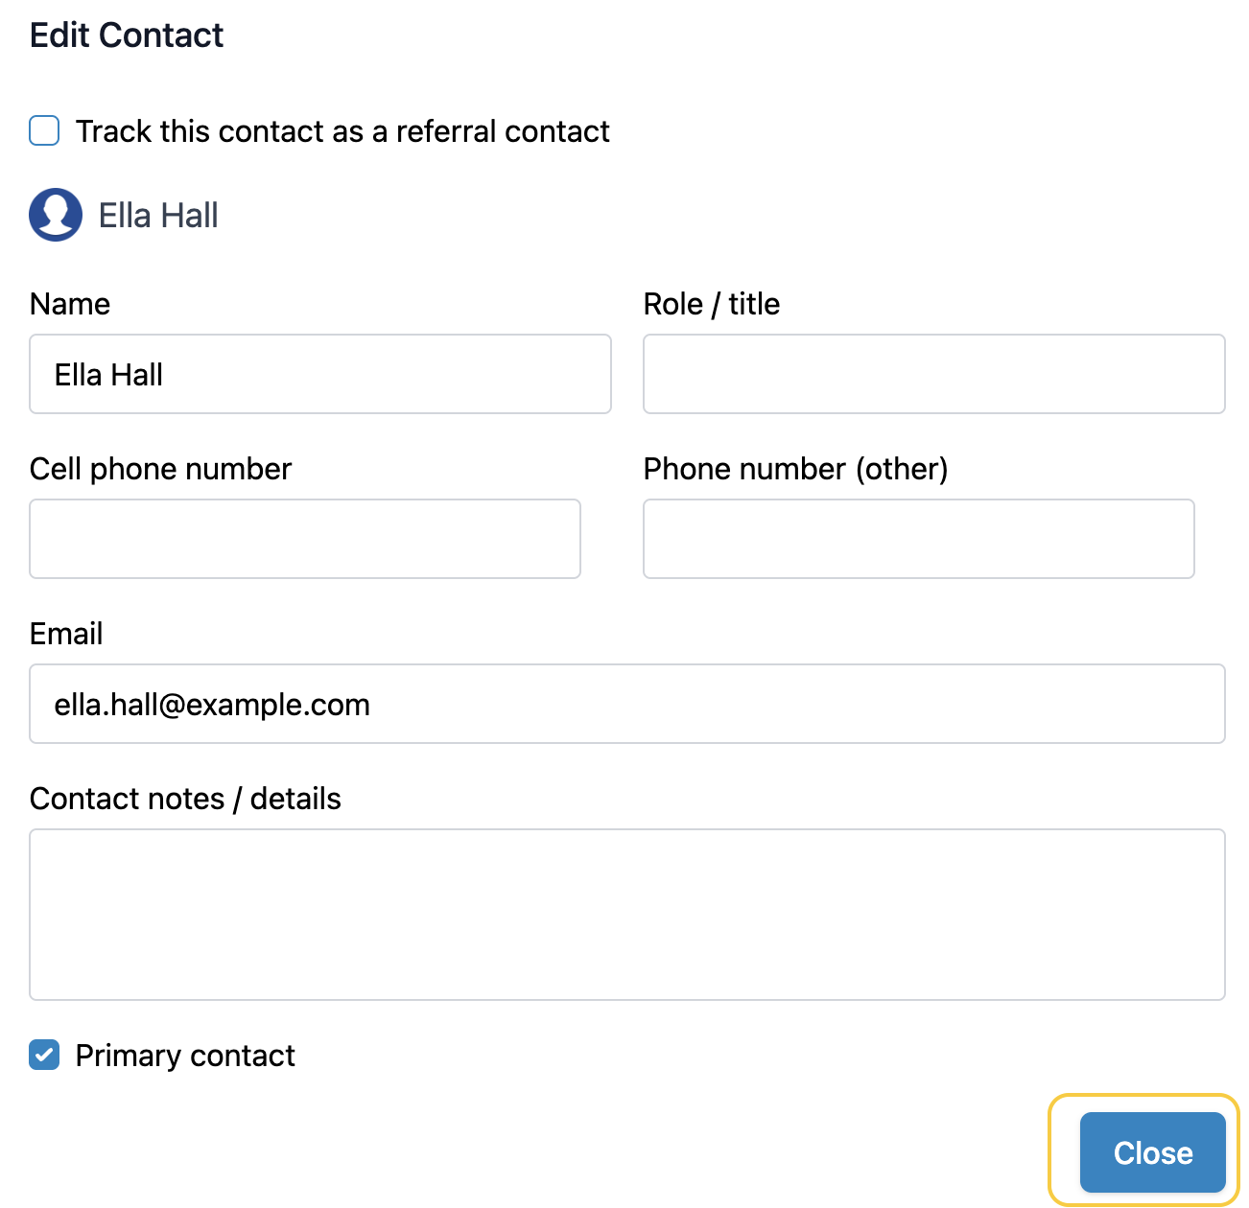The width and height of the screenshot is (1249, 1208).
Task: Click the Edit Contact heading
Action: [x=127, y=35]
